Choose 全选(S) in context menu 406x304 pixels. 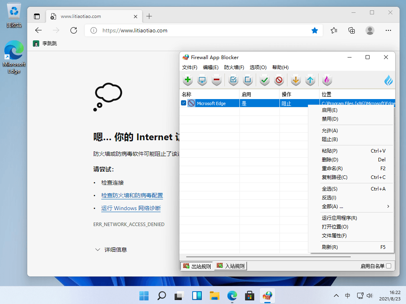pos(351,189)
